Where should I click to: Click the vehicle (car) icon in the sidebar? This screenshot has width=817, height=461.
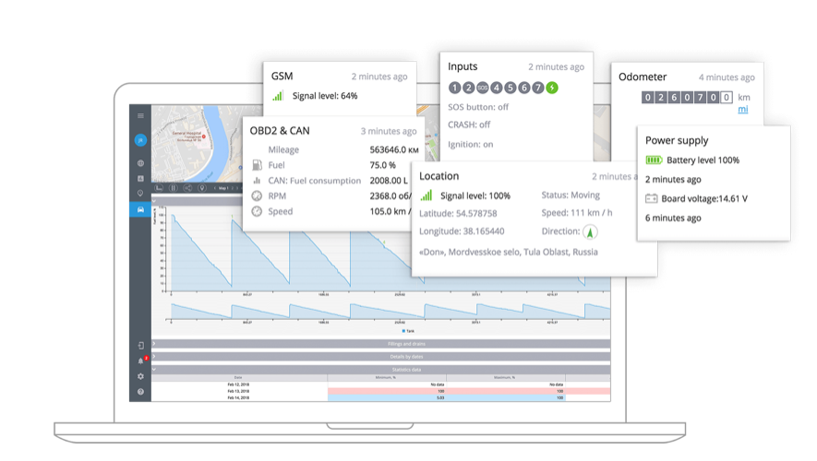tap(140, 209)
